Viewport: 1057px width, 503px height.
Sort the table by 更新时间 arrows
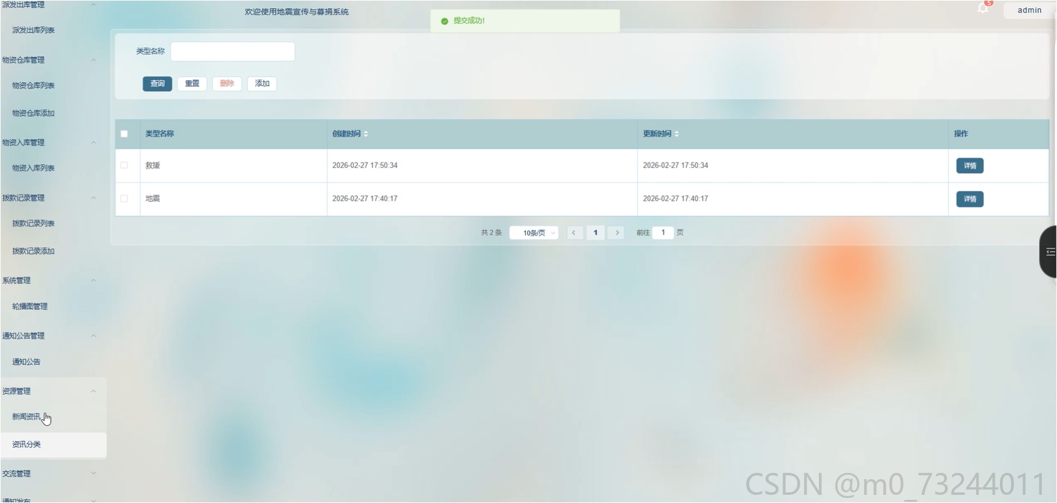(676, 134)
